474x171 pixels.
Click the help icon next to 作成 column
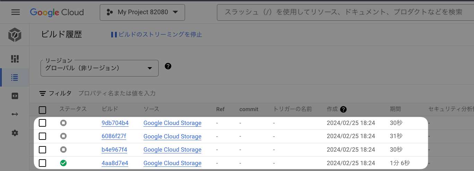[x=343, y=109]
